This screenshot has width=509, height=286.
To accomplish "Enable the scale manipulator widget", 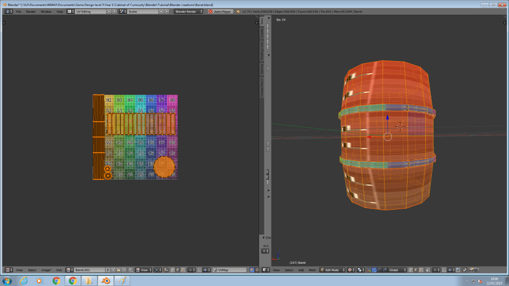I will [x=385, y=270].
